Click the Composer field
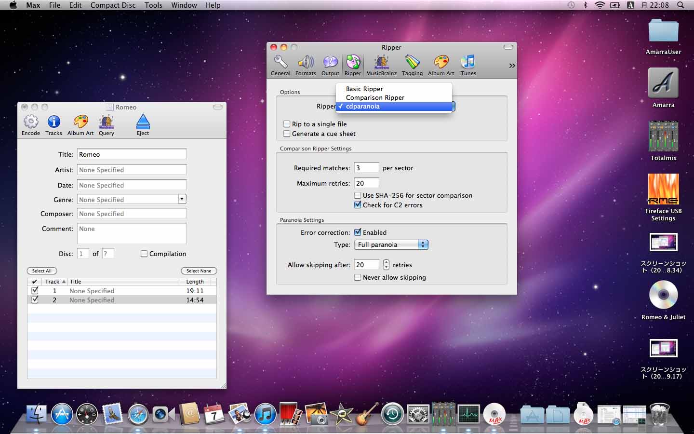 [132, 214]
